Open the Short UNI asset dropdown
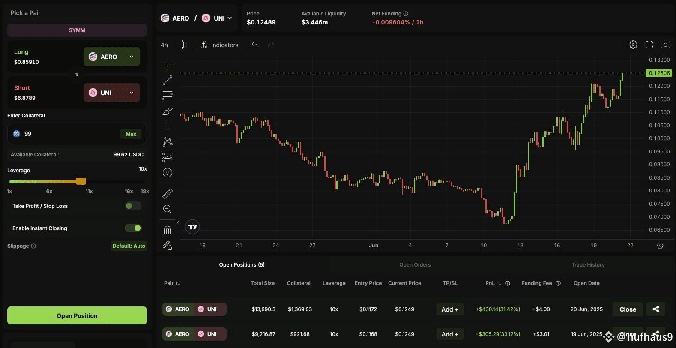The image size is (676, 348). [111, 93]
